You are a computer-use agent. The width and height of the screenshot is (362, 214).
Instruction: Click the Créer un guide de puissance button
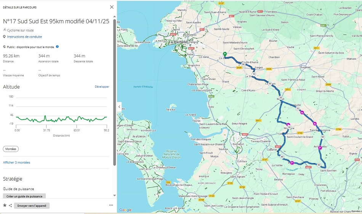[x=24, y=196]
